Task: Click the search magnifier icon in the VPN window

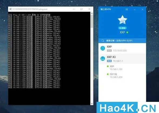Action: click(x=103, y=40)
